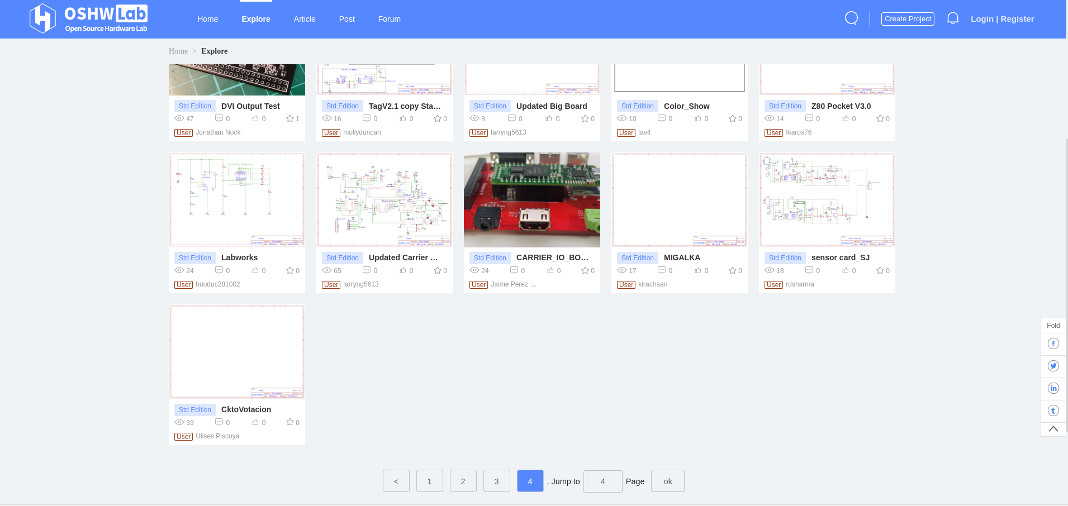Confirm page jump with ok button
The image size is (1068, 506).
(x=668, y=481)
